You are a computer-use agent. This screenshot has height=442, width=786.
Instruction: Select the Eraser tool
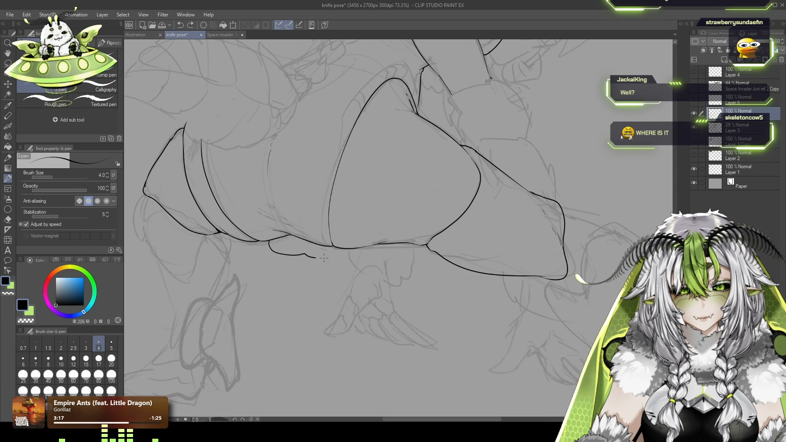tap(7, 219)
